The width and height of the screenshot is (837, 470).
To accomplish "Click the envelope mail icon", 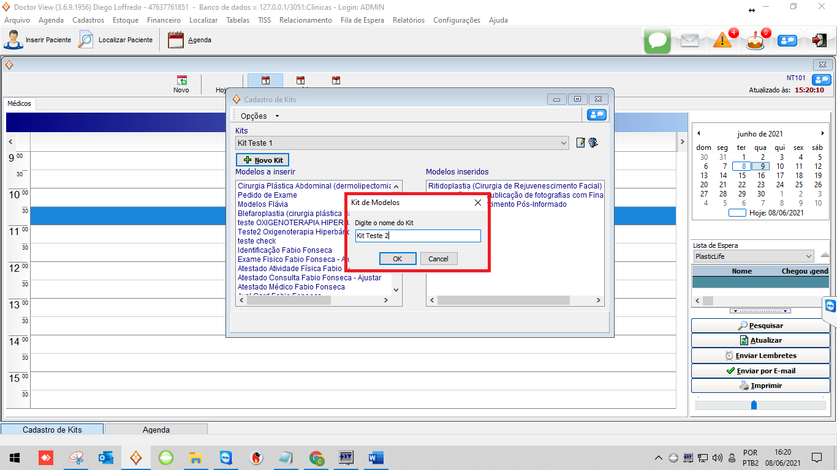I will (x=690, y=40).
